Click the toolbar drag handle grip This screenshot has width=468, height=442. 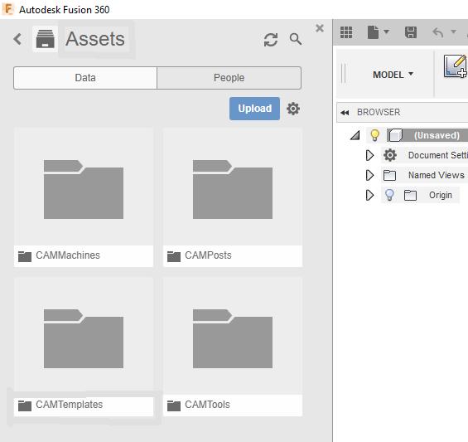point(343,73)
